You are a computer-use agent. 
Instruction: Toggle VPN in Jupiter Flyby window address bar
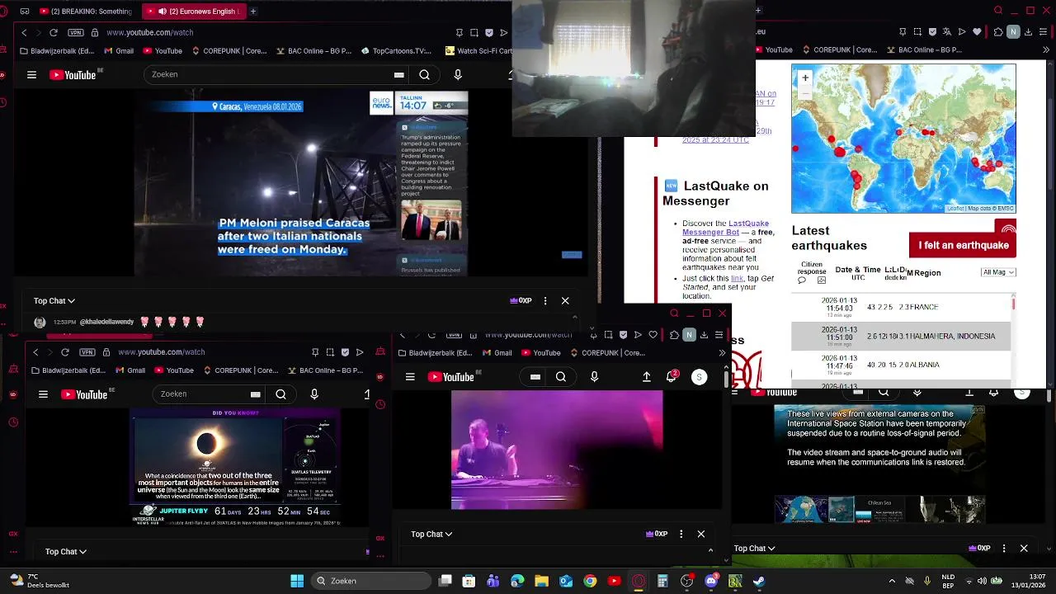pyautogui.click(x=87, y=352)
